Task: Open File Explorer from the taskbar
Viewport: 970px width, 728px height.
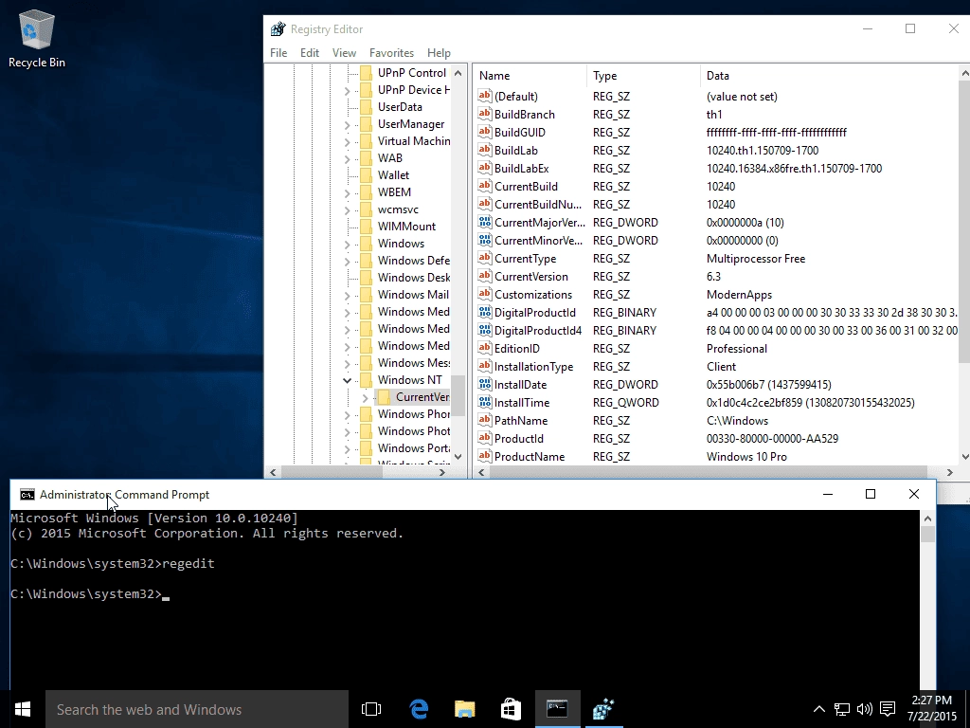Action: point(464,709)
